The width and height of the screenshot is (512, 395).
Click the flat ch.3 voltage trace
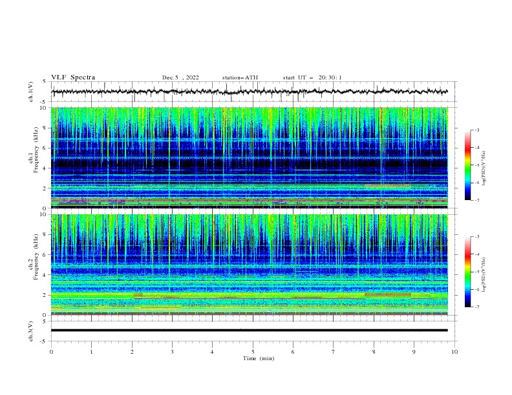point(250,330)
